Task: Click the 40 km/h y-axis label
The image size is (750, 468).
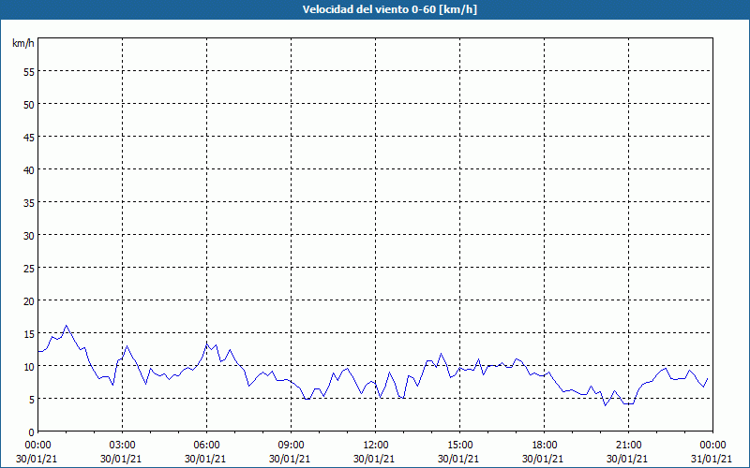Action: 28,169
